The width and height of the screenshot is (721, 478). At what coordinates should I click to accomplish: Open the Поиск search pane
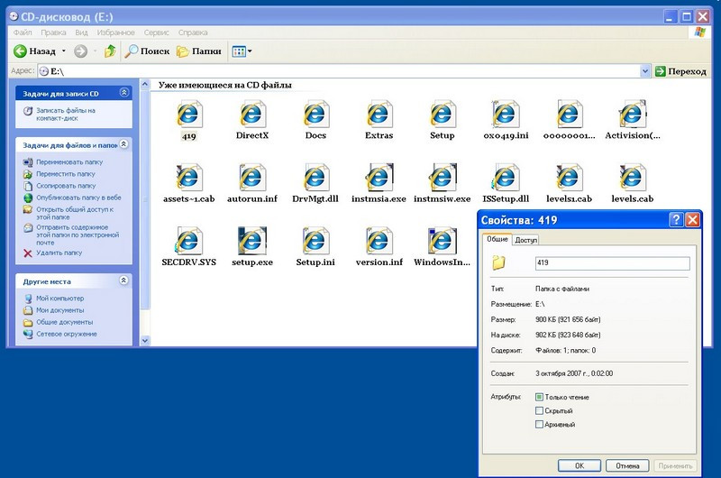click(x=147, y=51)
